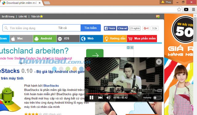Viewport: 197px width, 115px height.
Task: Open the Sơ đồ trang link
Action: coord(8,16)
